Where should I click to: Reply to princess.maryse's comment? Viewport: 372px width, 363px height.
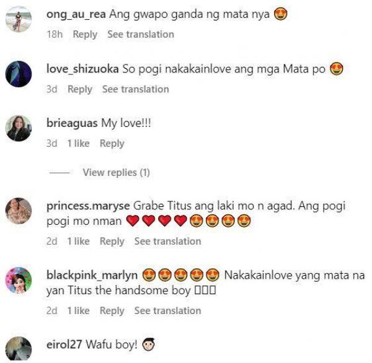(112, 242)
